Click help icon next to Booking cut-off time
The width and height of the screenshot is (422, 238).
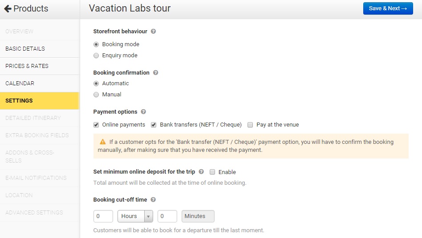pos(153,200)
